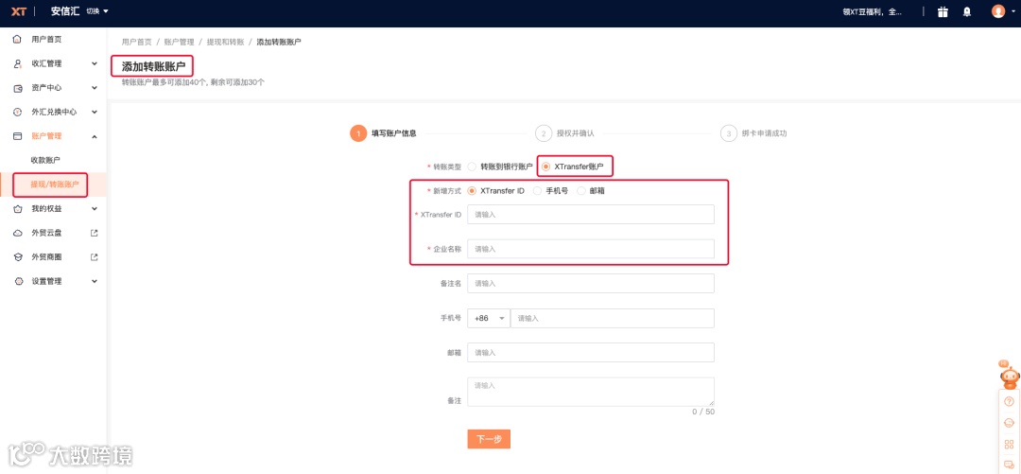
Task: Go to 账户管理 breadcrumb link
Action: [x=179, y=42]
